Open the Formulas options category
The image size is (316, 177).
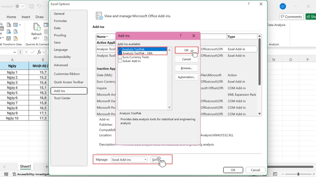tap(69, 21)
